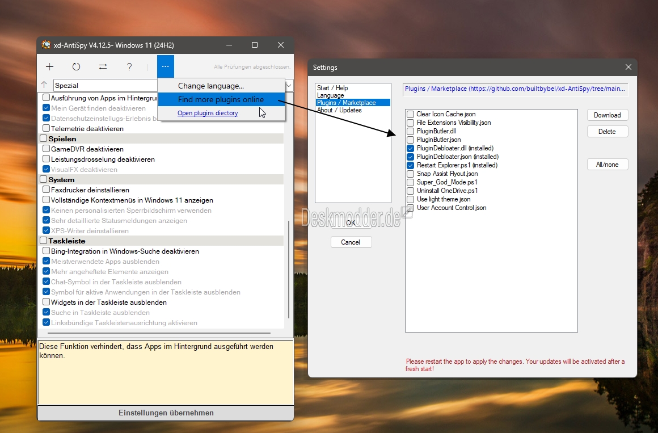The width and height of the screenshot is (658, 433).
Task: Check Uninstall OneDrive.ps1 plugin
Action: [x=411, y=191]
